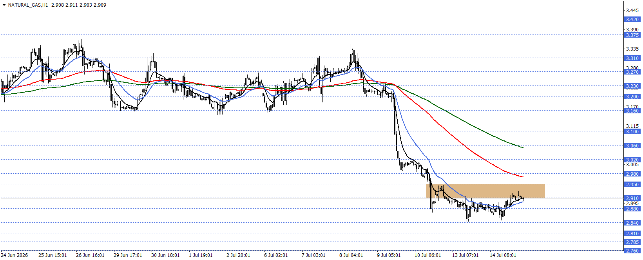The image size is (643, 260).
Task: Select the 3.060 price level tag
Action: click(632, 145)
